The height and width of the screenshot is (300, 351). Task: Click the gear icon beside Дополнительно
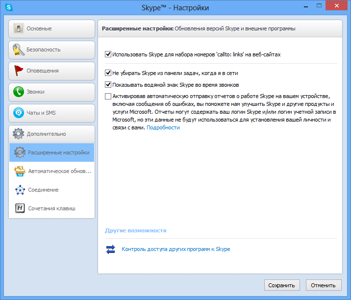[x=18, y=134]
